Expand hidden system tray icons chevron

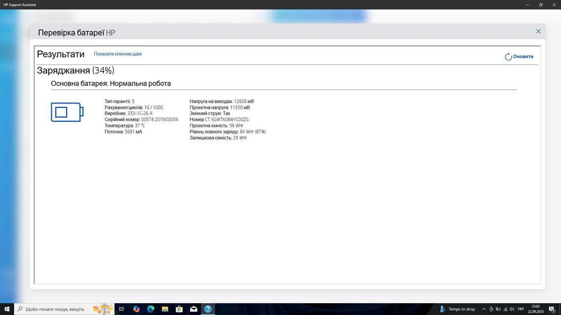(484, 309)
